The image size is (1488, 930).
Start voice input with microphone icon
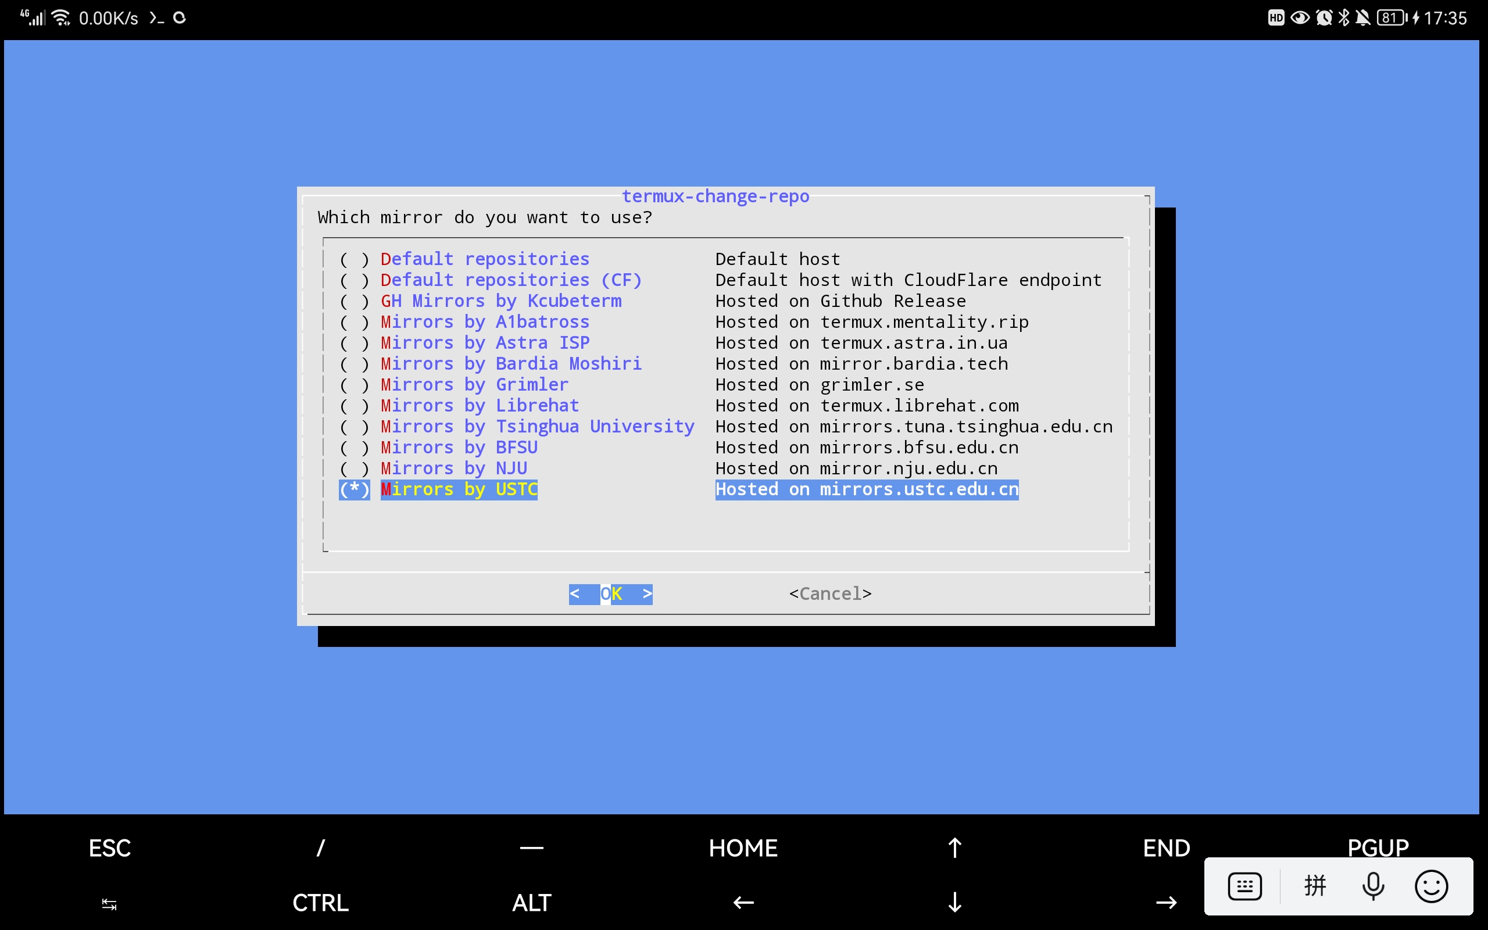1372,886
